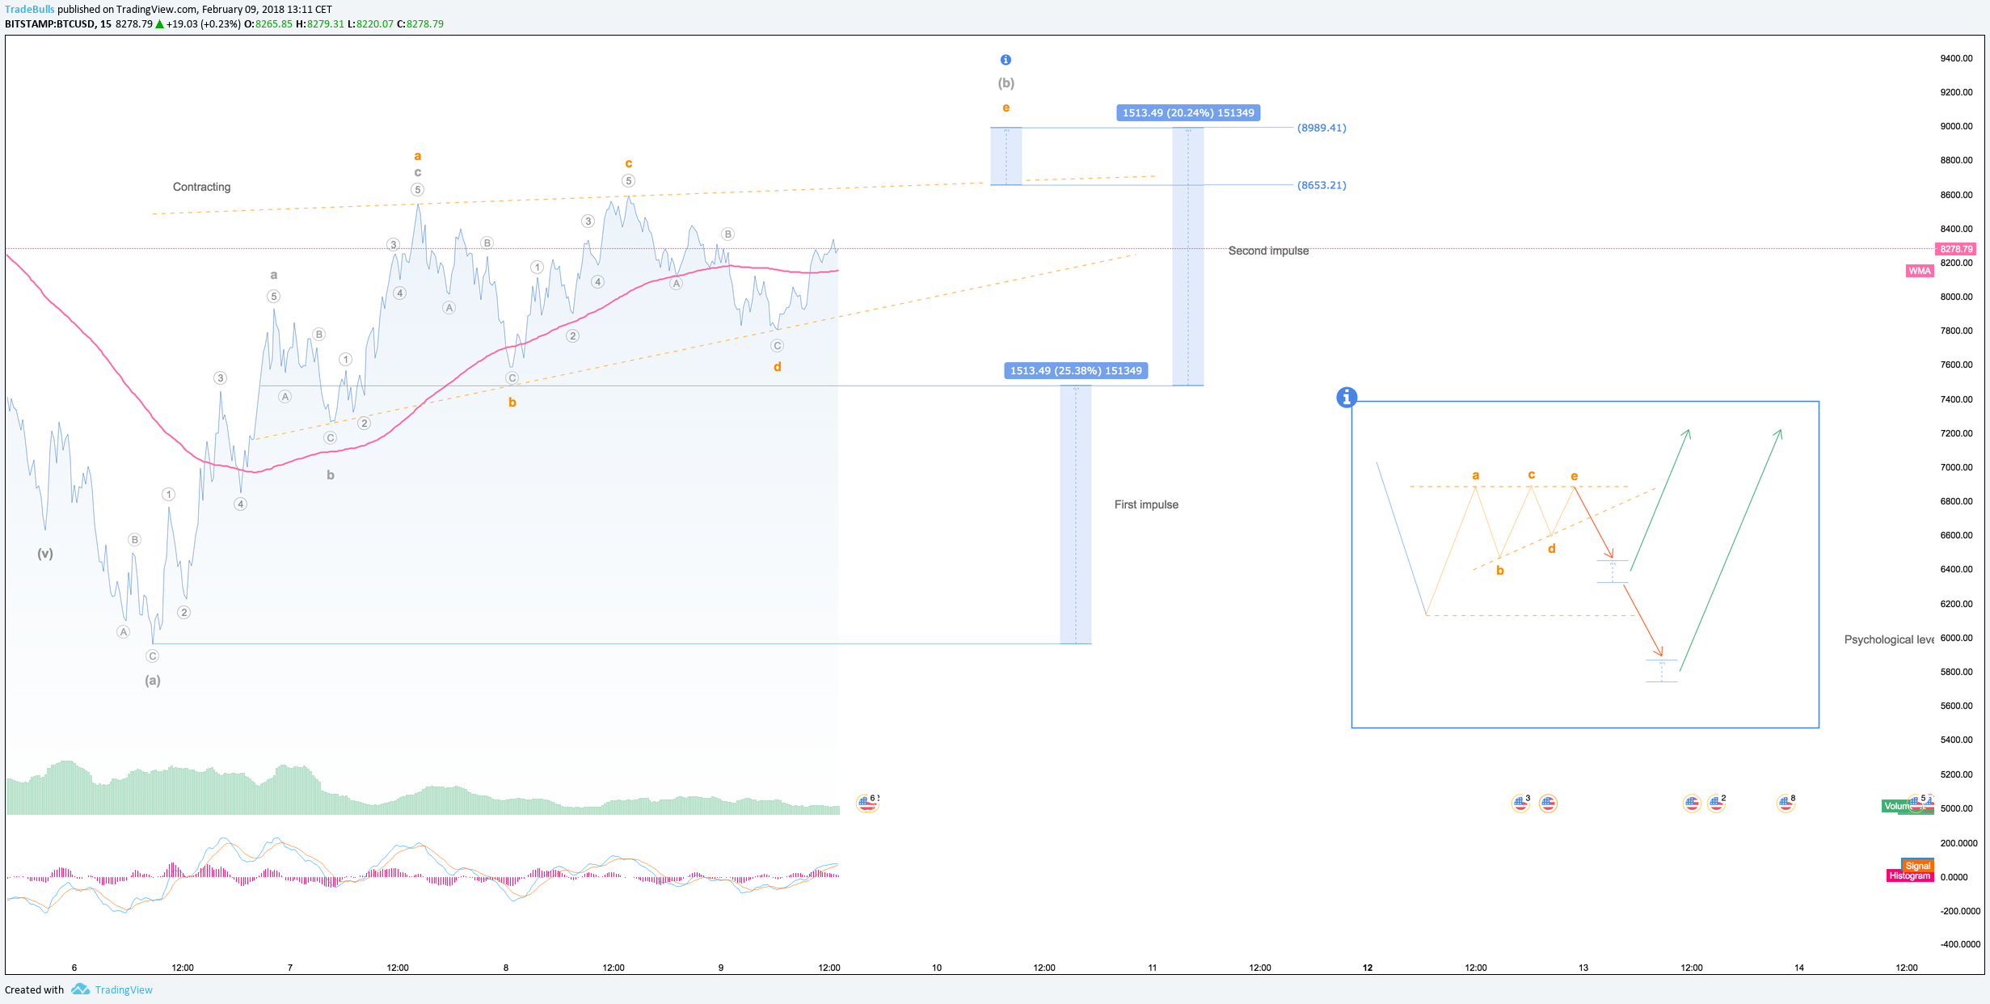Click the (8653.21) price level label
This screenshot has height=1004, width=1990.
1322,185
